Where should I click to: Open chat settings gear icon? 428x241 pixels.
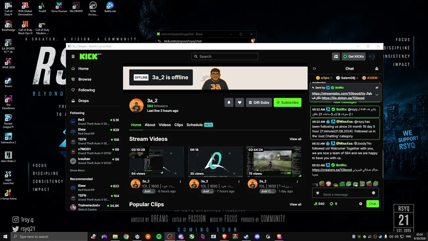coord(360,204)
